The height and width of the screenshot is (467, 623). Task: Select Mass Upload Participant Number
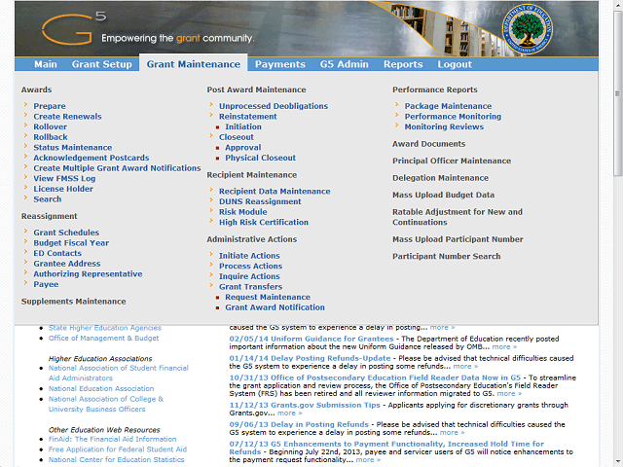pos(458,239)
